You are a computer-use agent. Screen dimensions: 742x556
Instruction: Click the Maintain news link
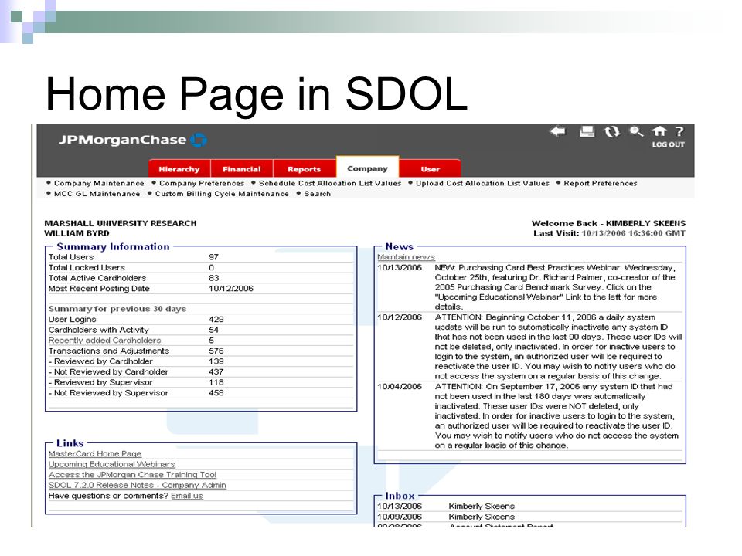[406, 257]
